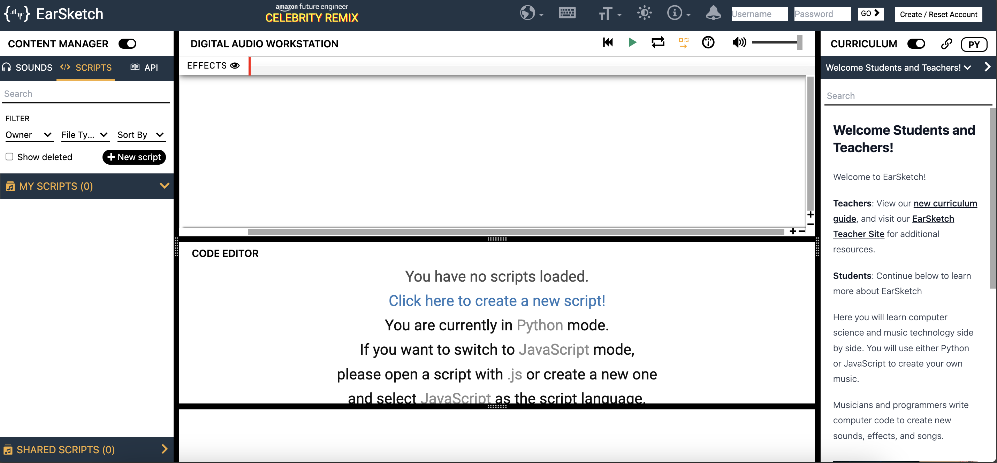This screenshot has height=463, width=997.
Task: Copy curriculum link via chain icon
Action: point(946,44)
